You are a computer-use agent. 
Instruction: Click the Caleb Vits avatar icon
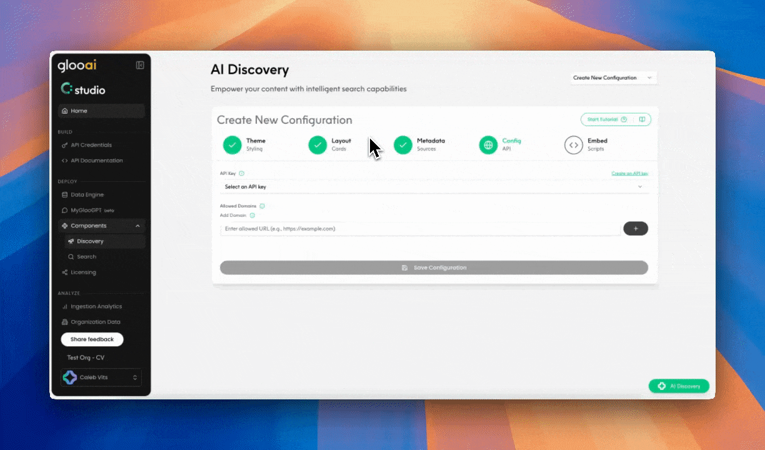(x=70, y=377)
